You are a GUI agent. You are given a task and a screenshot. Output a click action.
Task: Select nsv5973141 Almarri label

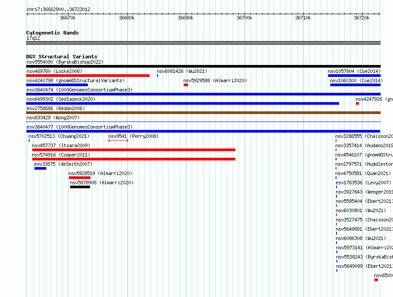364,247
